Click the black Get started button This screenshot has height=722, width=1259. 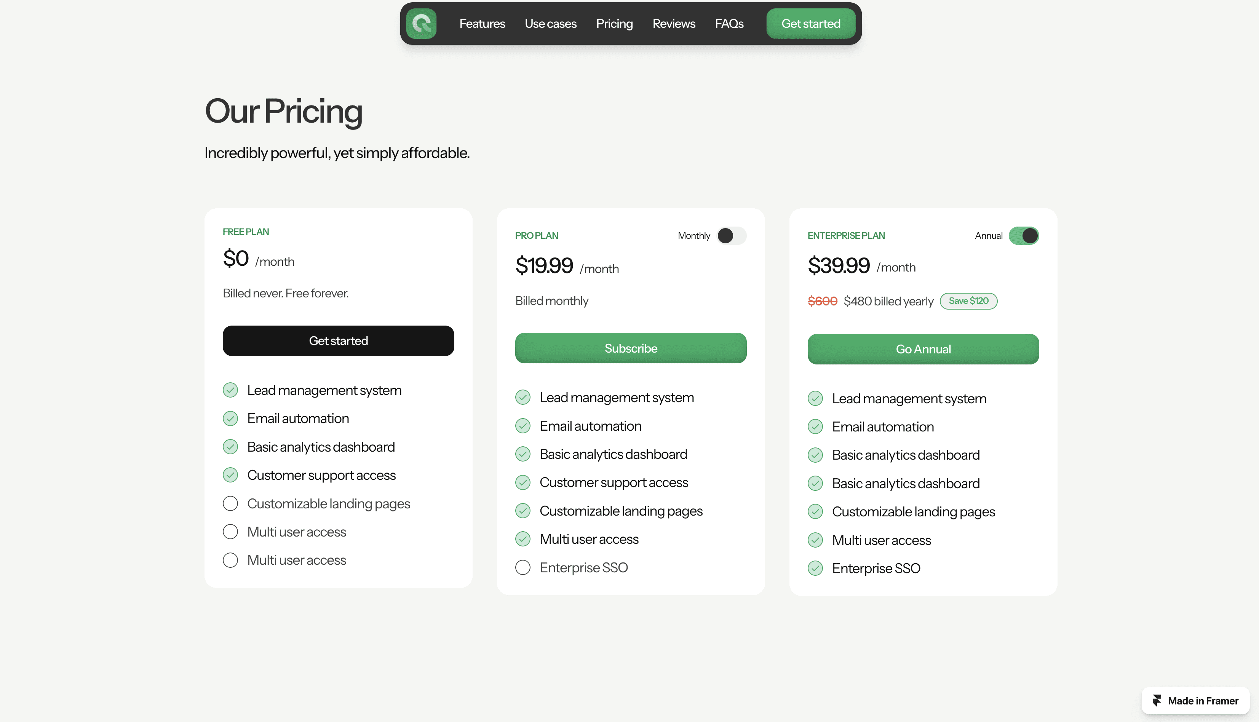pos(338,341)
